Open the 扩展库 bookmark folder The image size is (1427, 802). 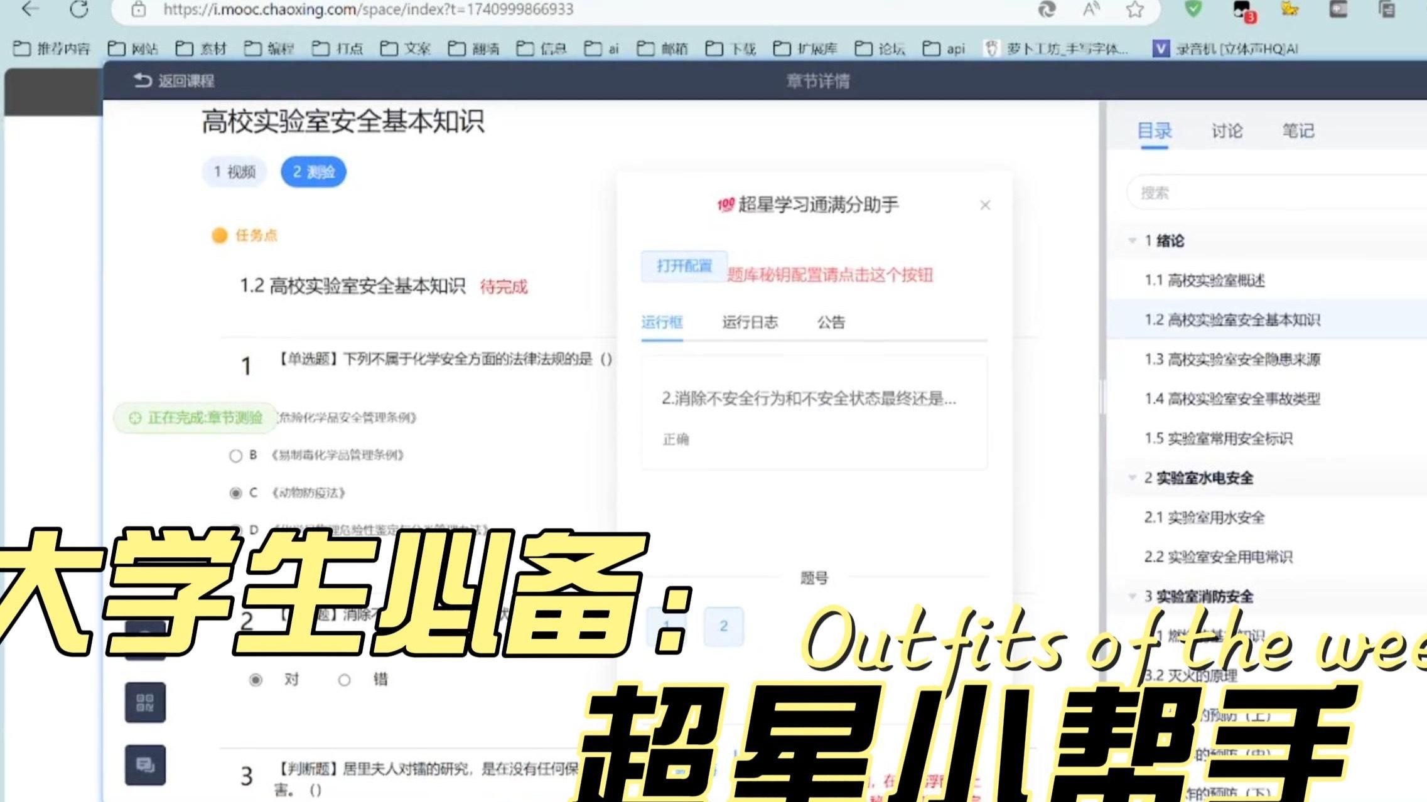click(805, 48)
